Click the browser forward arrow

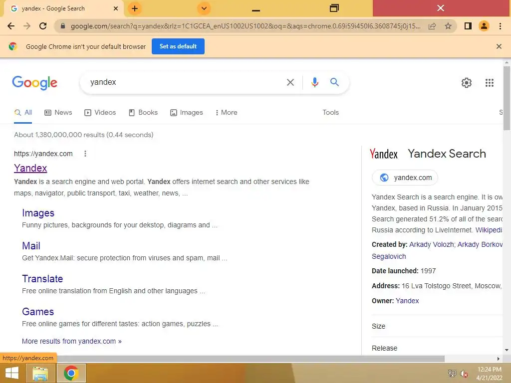point(27,26)
